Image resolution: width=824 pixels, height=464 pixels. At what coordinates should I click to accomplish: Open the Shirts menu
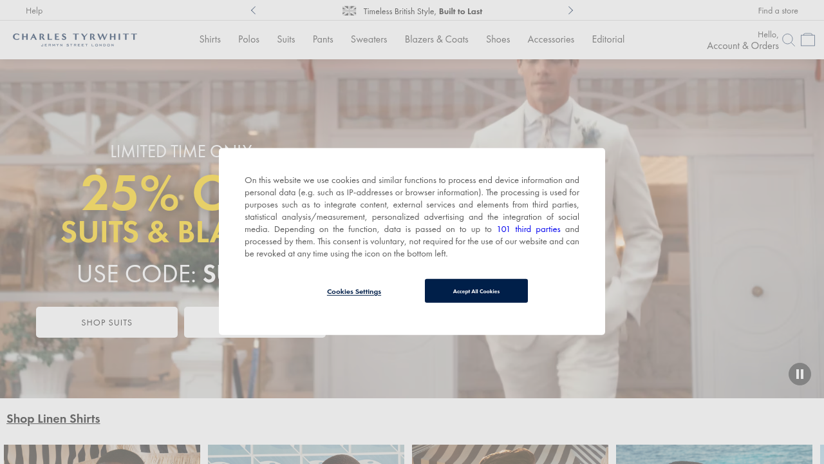pos(210,39)
